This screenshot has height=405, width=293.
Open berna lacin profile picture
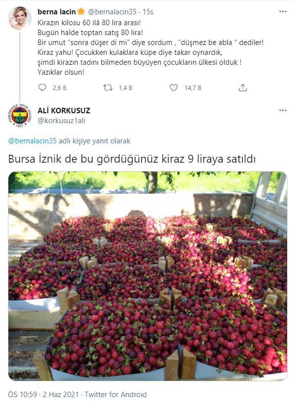(x=20, y=18)
